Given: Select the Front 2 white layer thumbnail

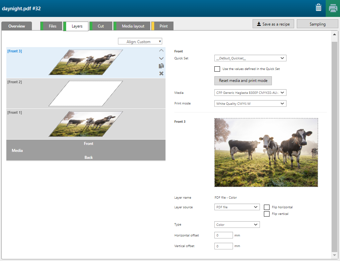Looking at the screenshot, I should 86,94.
